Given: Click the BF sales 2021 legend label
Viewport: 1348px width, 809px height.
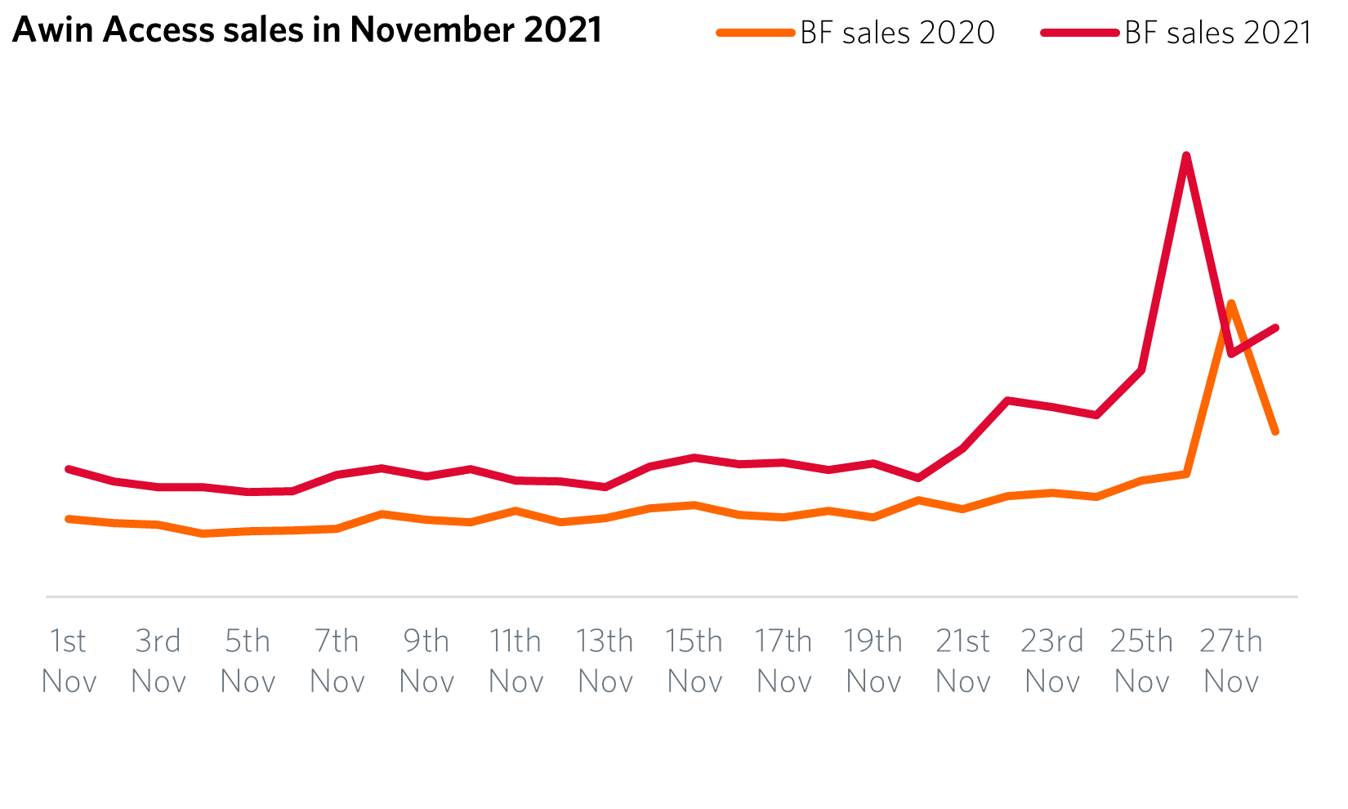Looking at the screenshot, I should tap(1218, 33).
